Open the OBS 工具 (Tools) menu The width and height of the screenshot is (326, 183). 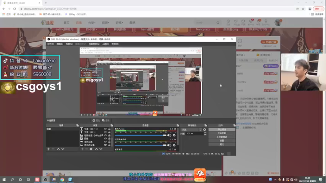[106, 44]
